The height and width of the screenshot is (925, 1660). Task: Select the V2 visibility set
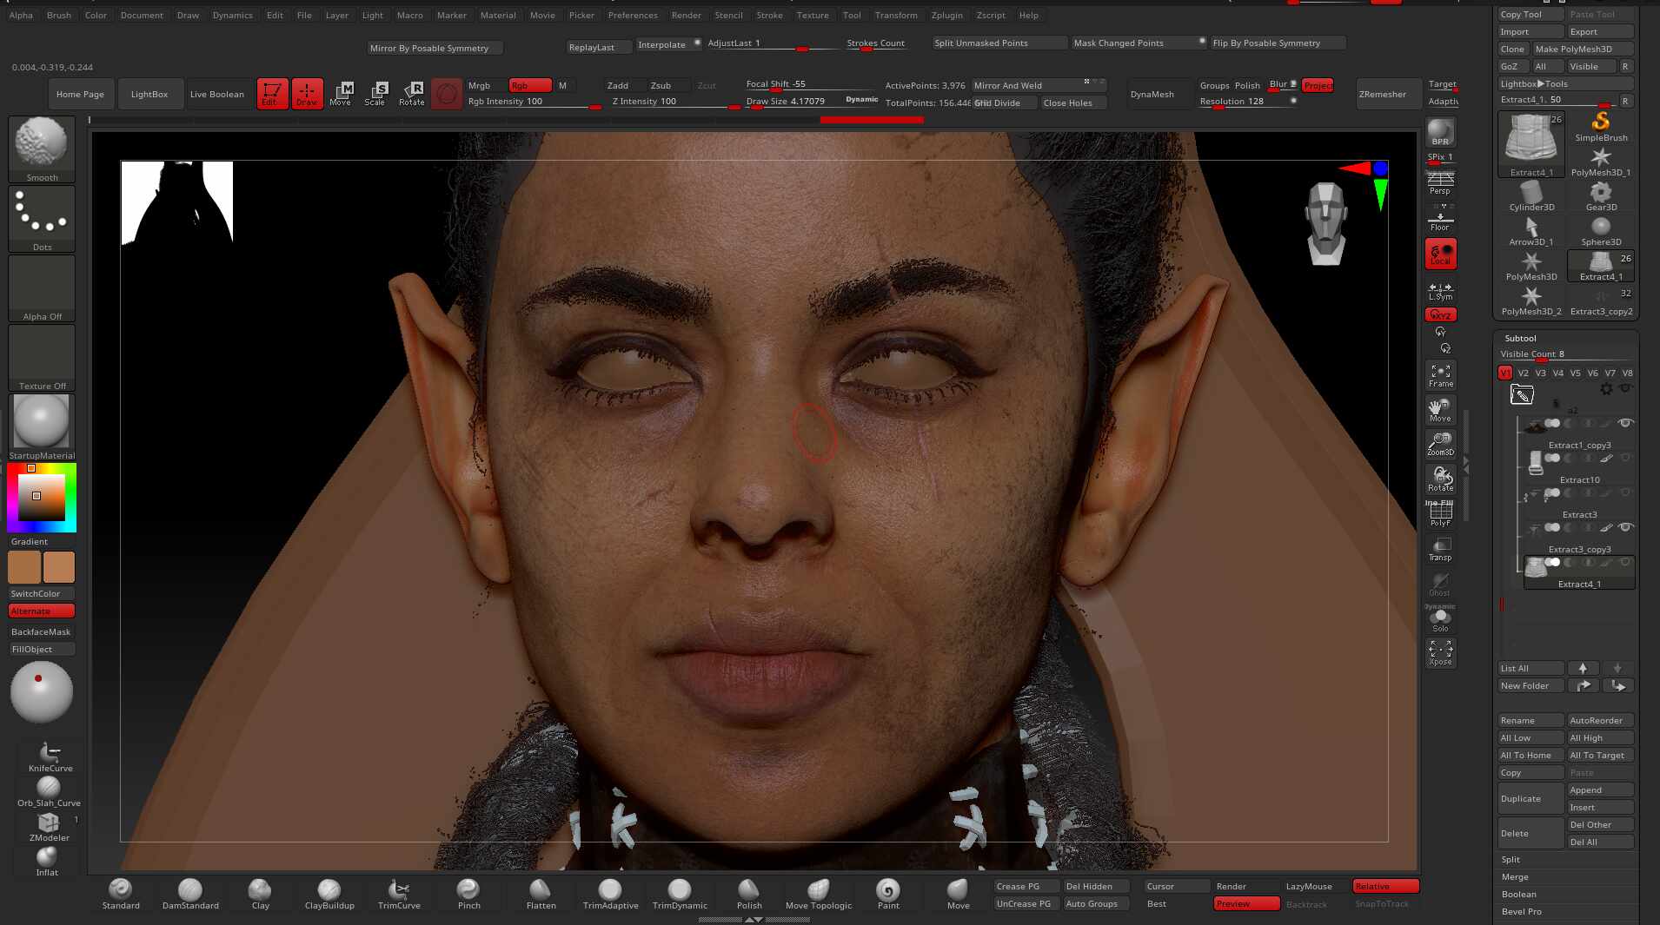tap(1523, 373)
